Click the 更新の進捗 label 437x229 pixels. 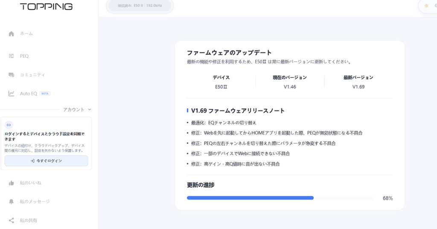(201, 185)
